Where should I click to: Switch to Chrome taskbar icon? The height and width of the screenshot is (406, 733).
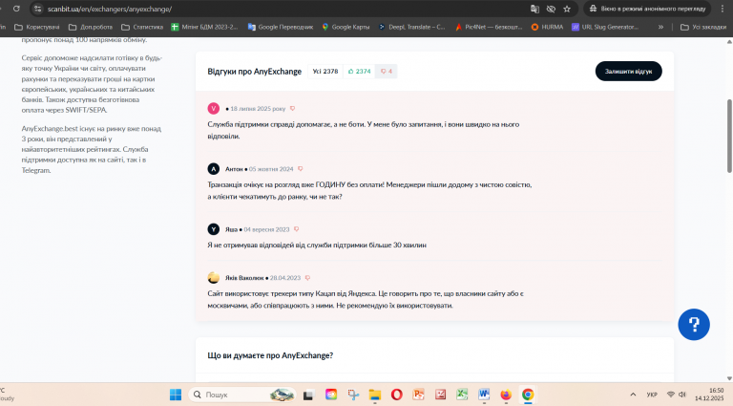pyautogui.click(x=528, y=395)
